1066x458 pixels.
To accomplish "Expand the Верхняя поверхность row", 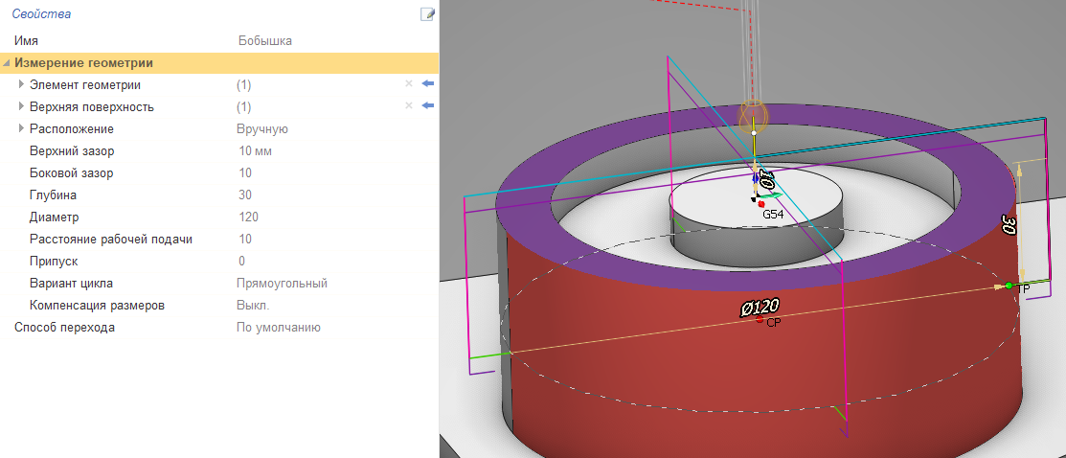I will click(x=21, y=106).
